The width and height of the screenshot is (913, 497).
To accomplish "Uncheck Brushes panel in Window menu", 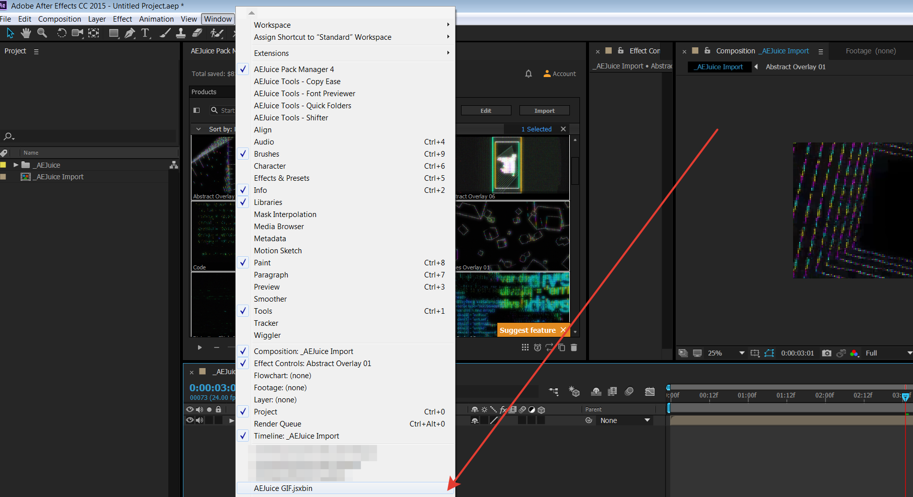I will pos(267,154).
